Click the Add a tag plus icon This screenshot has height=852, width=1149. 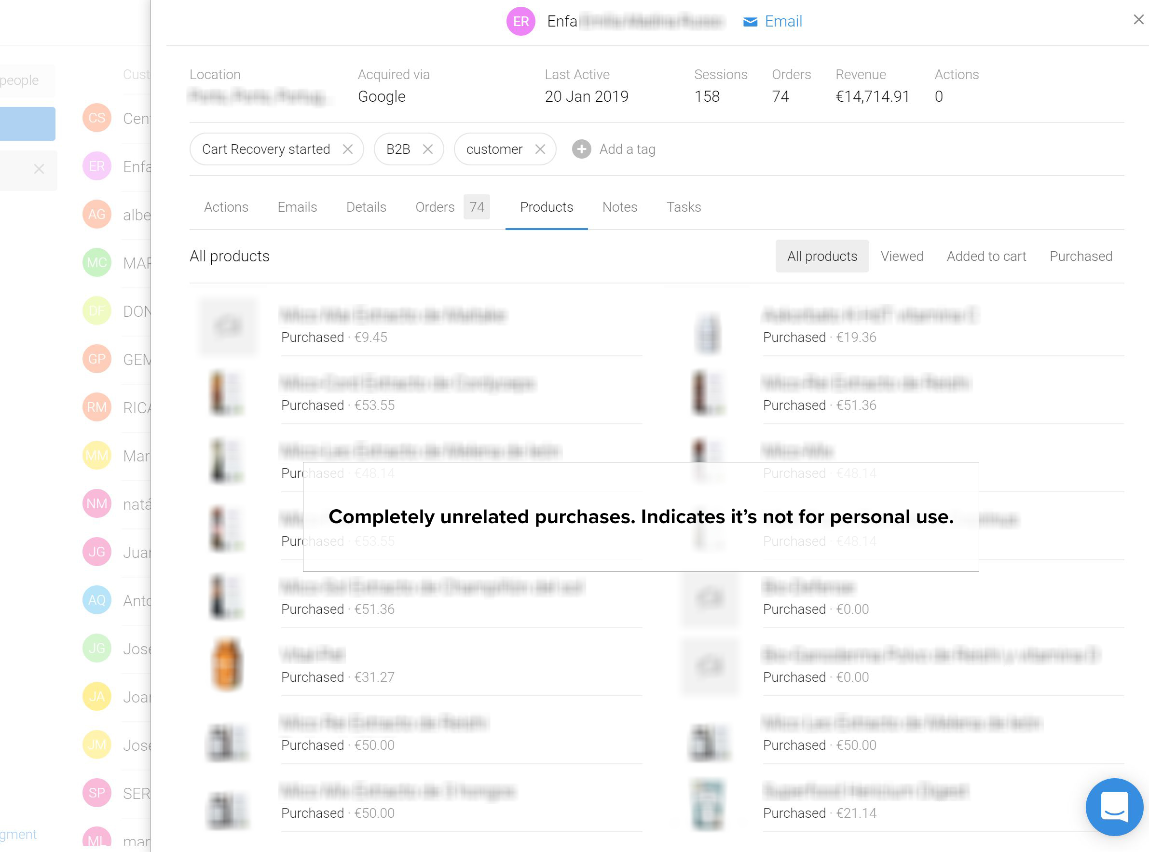582,149
